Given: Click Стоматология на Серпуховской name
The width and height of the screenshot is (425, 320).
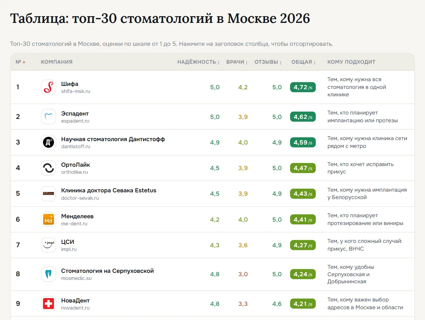Looking at the screenshot, I should click(x=107, y=271).
